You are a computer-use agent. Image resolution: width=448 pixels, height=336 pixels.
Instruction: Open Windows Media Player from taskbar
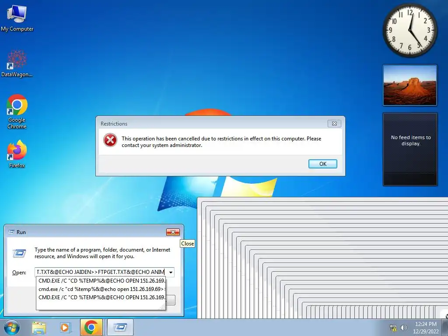coord(65,328)
